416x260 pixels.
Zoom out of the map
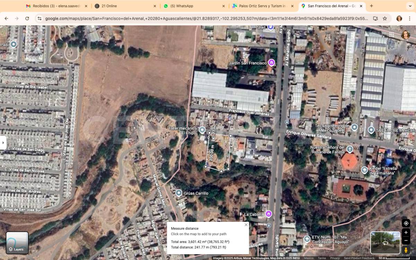pyautogui.click(x=406, y=241)
